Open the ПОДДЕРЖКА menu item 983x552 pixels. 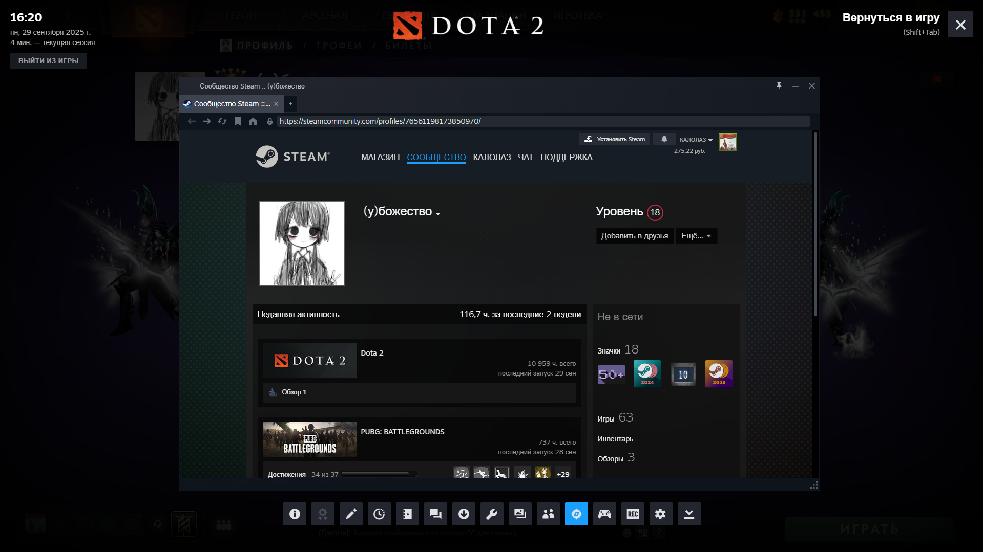click(566, 157)
